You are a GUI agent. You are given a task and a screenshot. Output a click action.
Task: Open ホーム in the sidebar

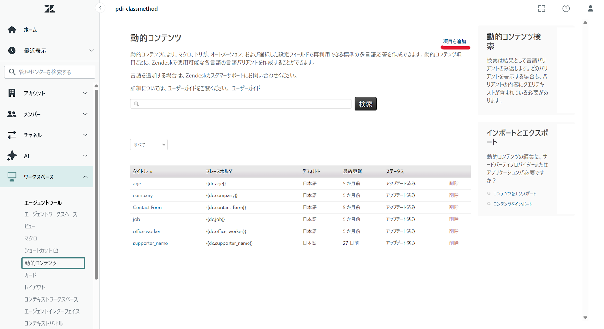[x=30, y=30]
